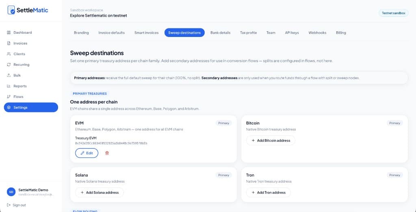Click plus icon on Add Tron address
Screen dimensions: 416x212
point(253,193)
